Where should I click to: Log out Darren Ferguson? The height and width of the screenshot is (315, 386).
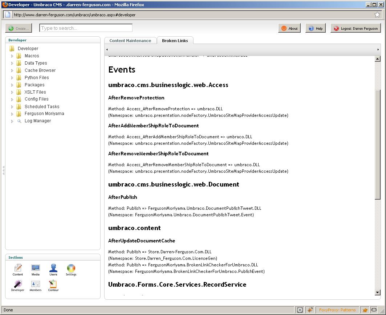(x=355, y=28)
